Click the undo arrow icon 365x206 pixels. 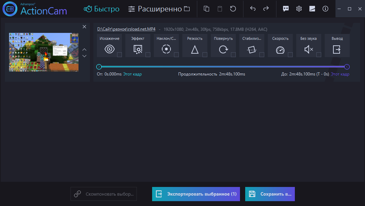point(253,9)
